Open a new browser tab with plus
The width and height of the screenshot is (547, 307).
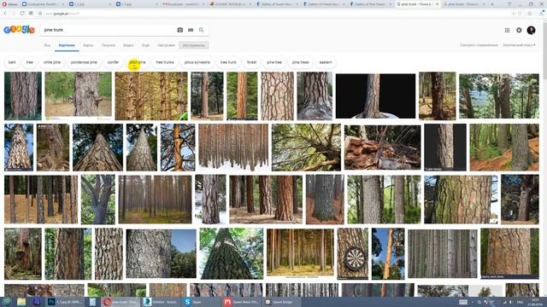pos(492,4)
